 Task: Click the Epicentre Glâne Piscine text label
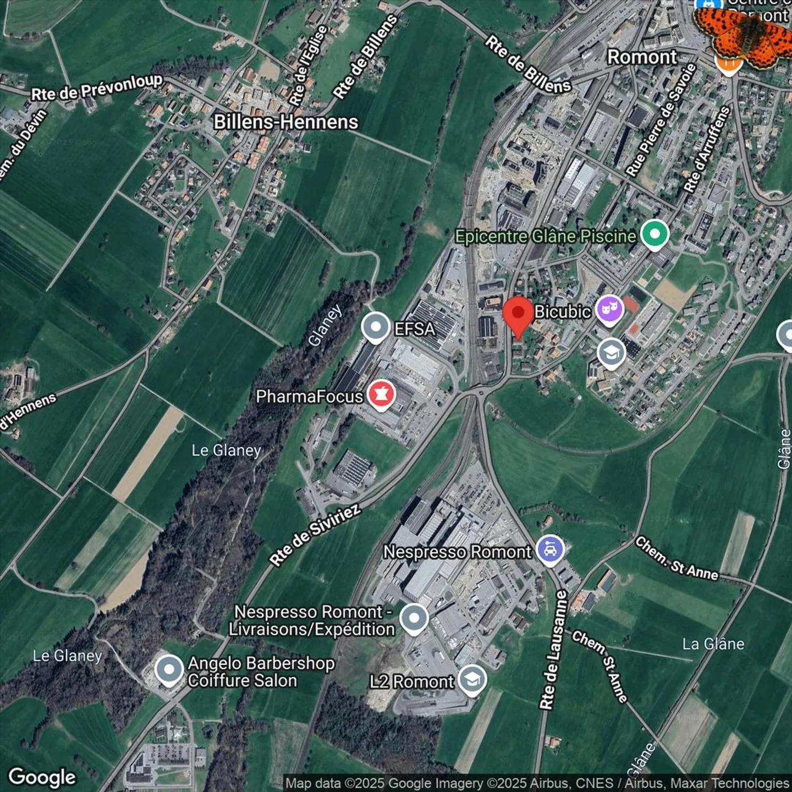(x=545, y=237)
